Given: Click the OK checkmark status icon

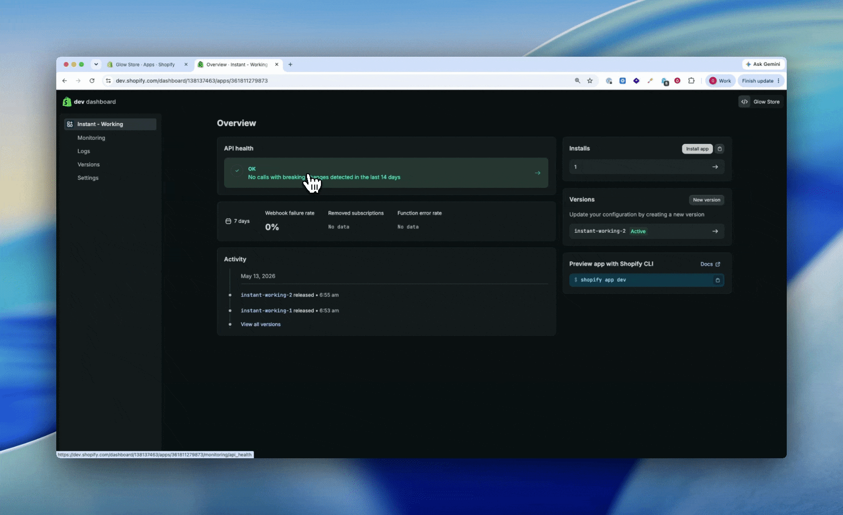Looking at the screenshot, I should pos(237,170).
